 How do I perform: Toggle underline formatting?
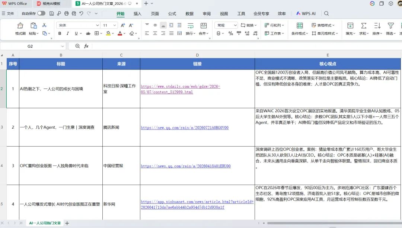[76, 33]
